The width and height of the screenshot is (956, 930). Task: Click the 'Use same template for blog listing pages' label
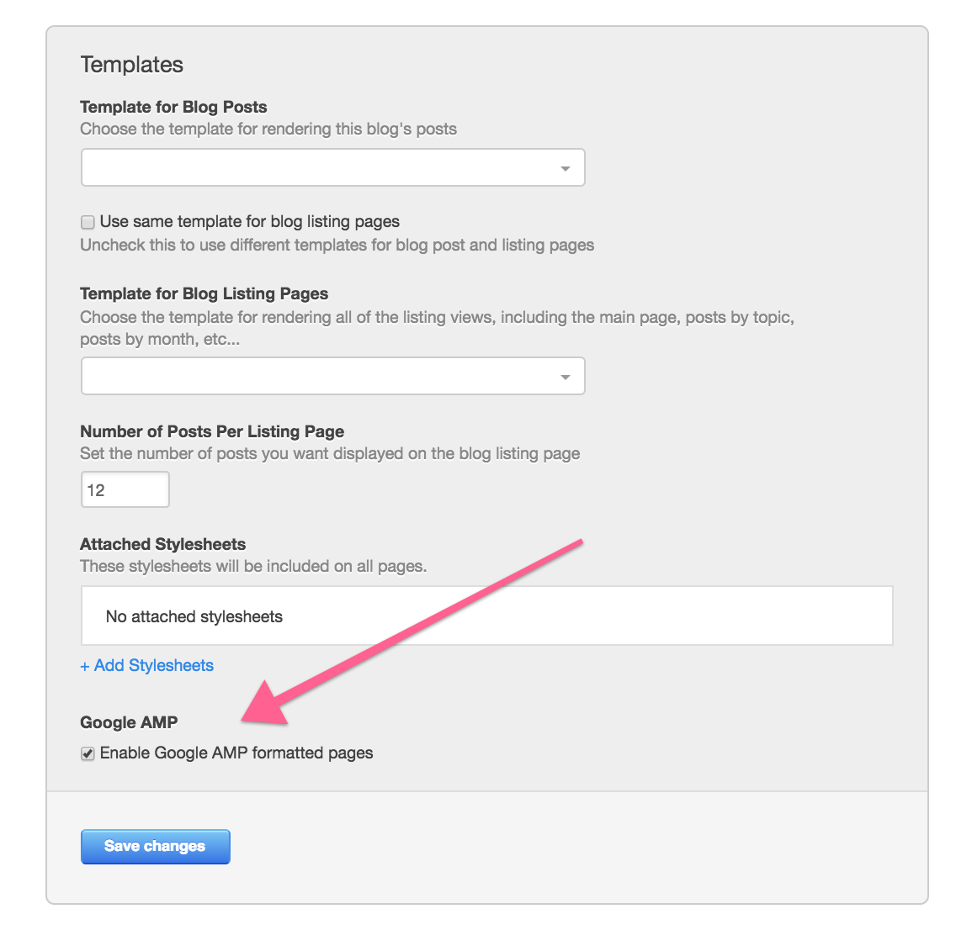tap(249, 222)
